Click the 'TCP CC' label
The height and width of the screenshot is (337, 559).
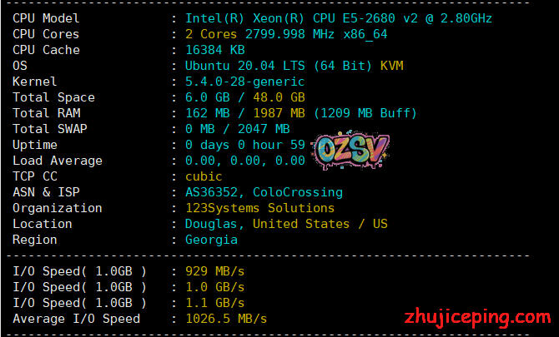(x=34, y=176)
